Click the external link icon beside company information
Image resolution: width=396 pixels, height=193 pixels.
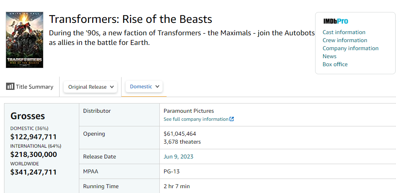pyautogui.click(x=231, y=119)
